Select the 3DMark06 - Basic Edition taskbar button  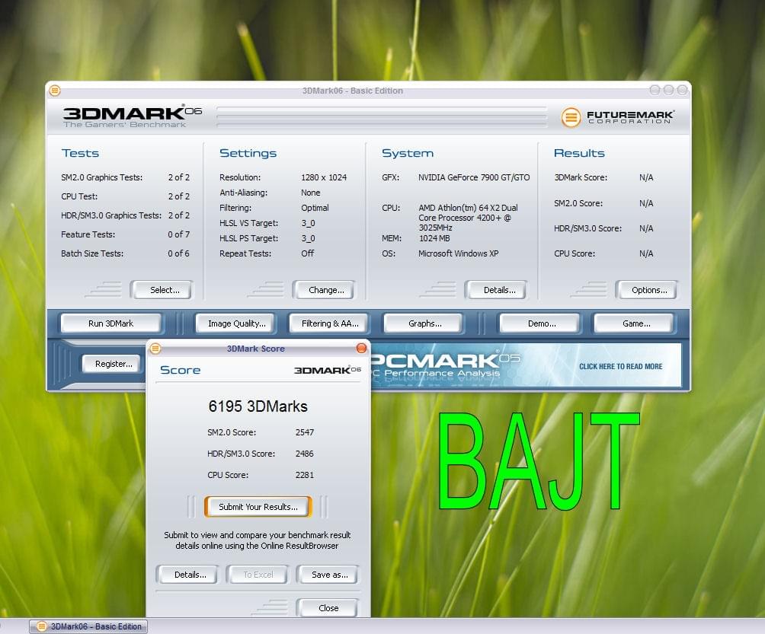pyautogui.click(x=88, y=626)
